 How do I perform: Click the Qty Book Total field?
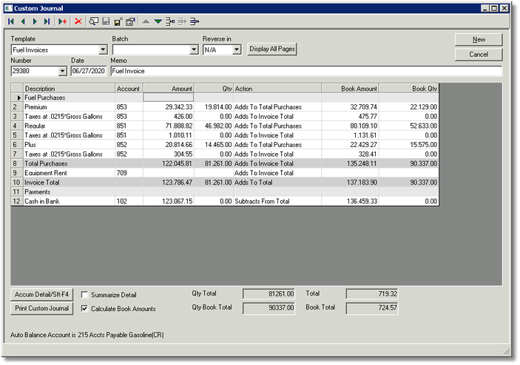point(269,308)
